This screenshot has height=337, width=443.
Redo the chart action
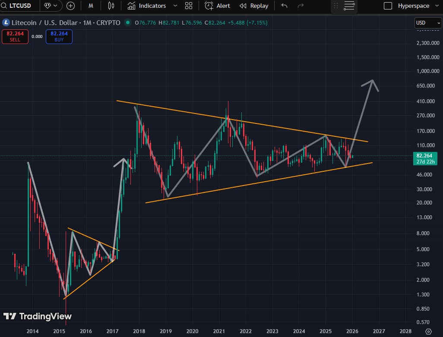301,6
